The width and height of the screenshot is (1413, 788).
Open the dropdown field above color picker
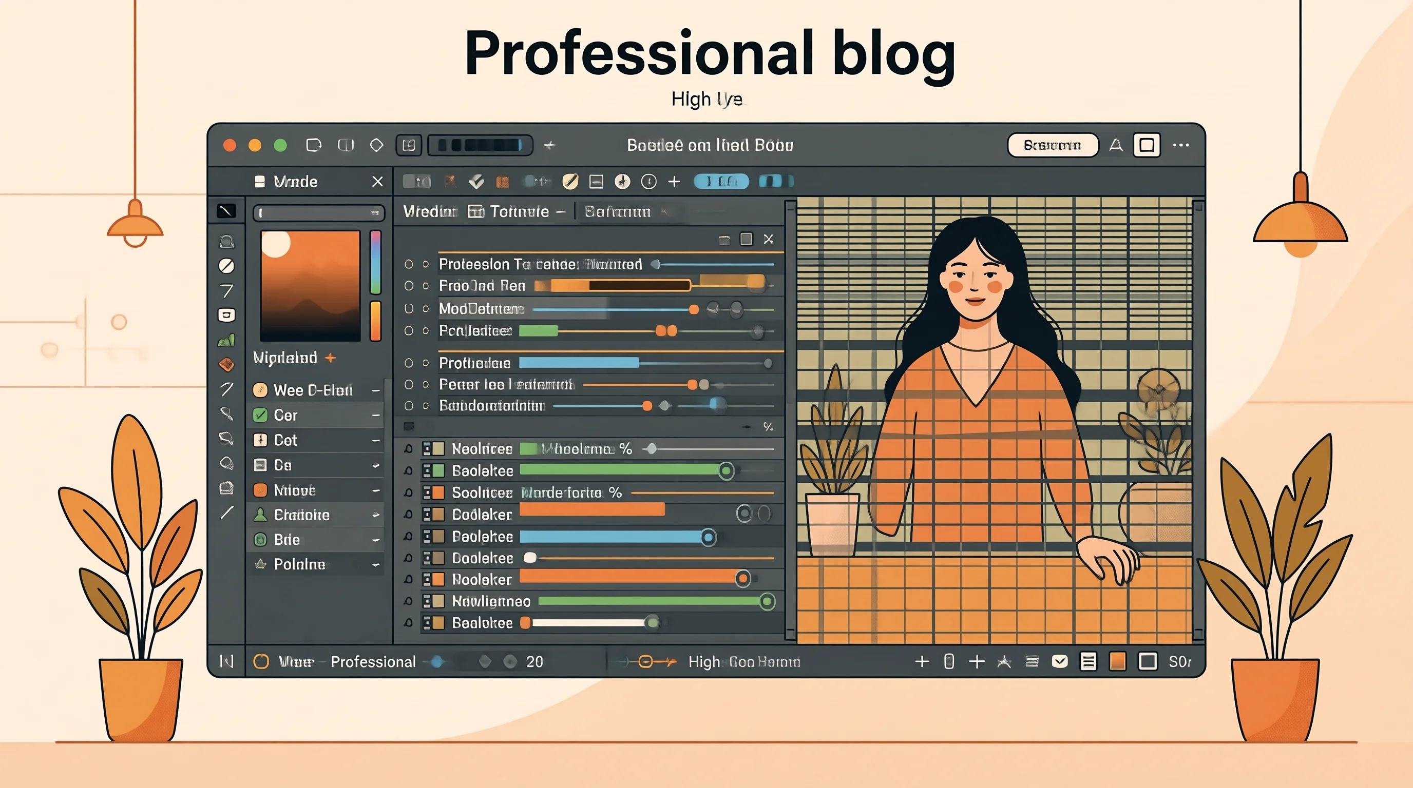pos(318,212)
